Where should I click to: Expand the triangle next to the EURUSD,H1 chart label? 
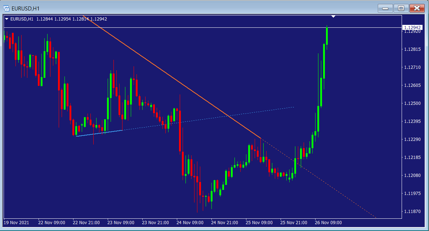(6, 19)
